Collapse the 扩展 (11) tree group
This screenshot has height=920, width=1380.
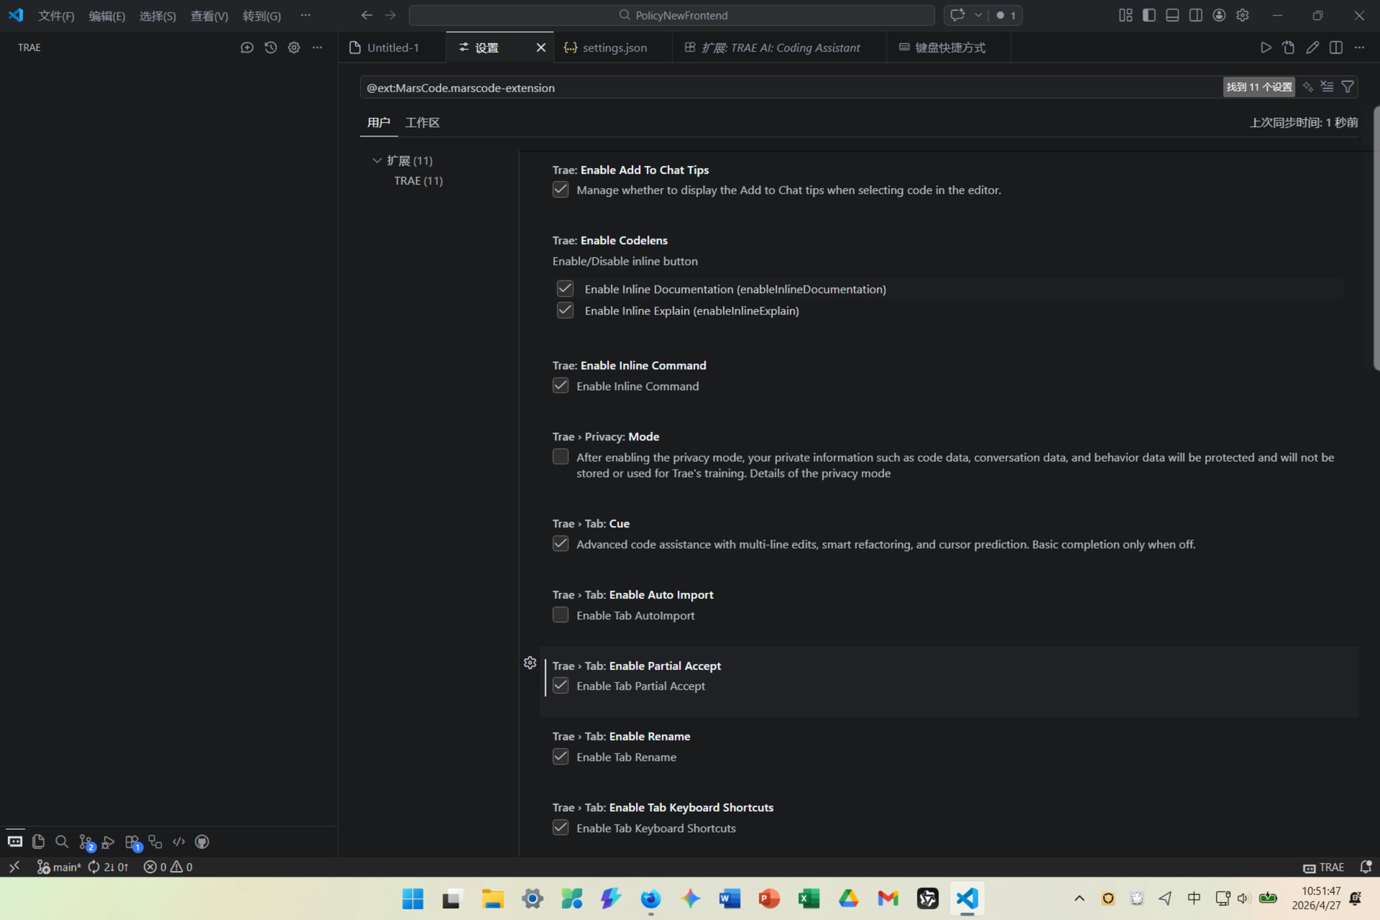[x=377, y=160]
